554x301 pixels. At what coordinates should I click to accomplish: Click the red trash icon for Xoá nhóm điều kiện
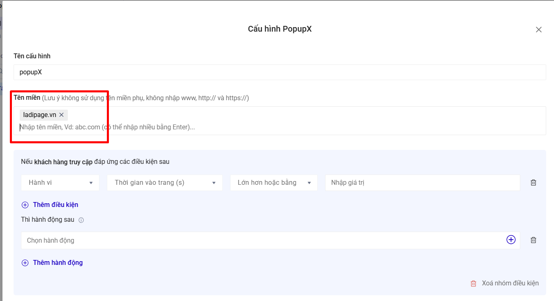tap(473, 283)
